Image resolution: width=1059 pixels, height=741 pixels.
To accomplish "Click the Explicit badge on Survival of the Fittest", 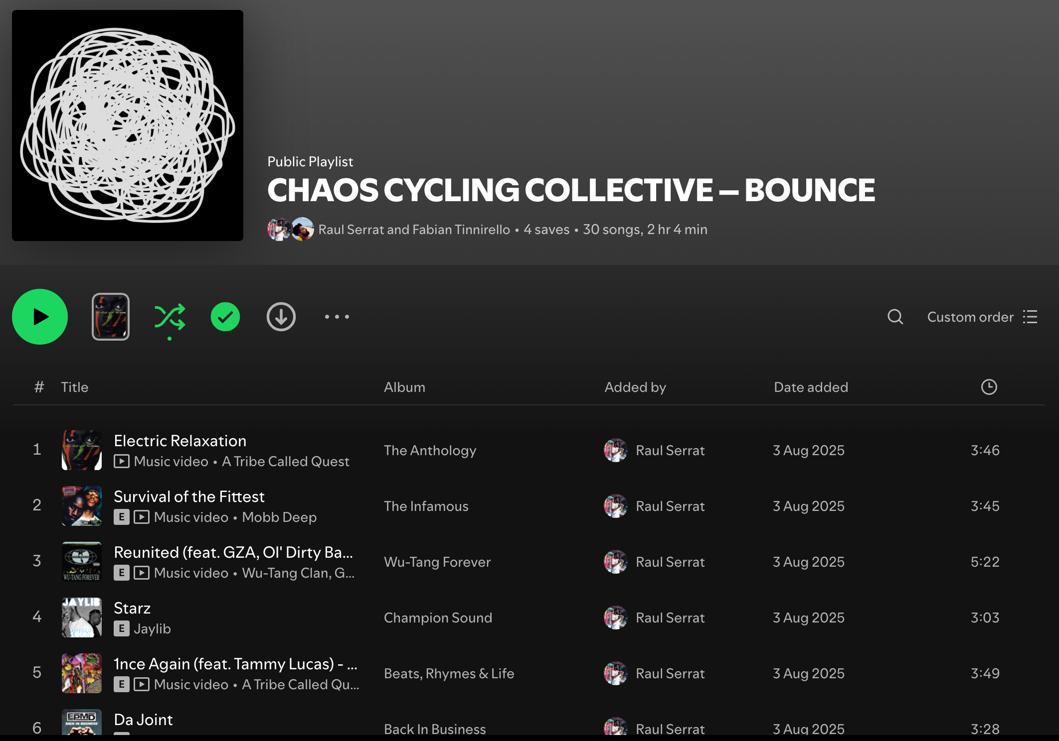I will tap(121, 517).
